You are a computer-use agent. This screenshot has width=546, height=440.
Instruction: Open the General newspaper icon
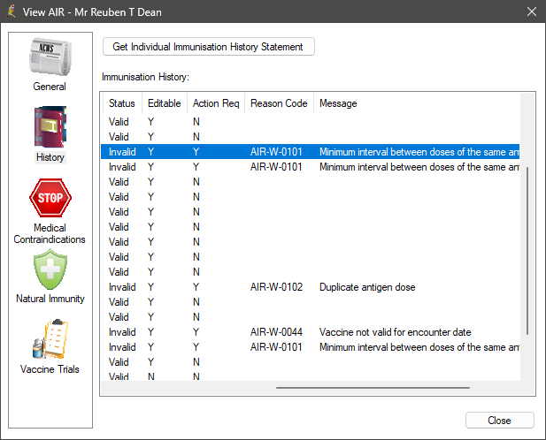point(50,58)
